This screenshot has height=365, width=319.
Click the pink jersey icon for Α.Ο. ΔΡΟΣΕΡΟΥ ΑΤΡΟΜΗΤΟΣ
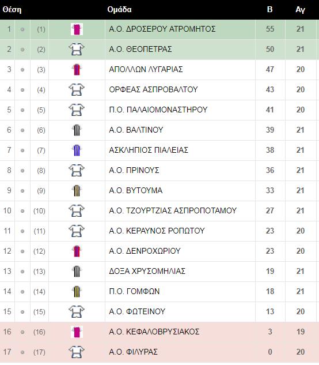pyautogui.click(x=77, y=29)
